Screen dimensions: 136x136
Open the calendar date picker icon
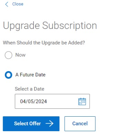(82, 101)
